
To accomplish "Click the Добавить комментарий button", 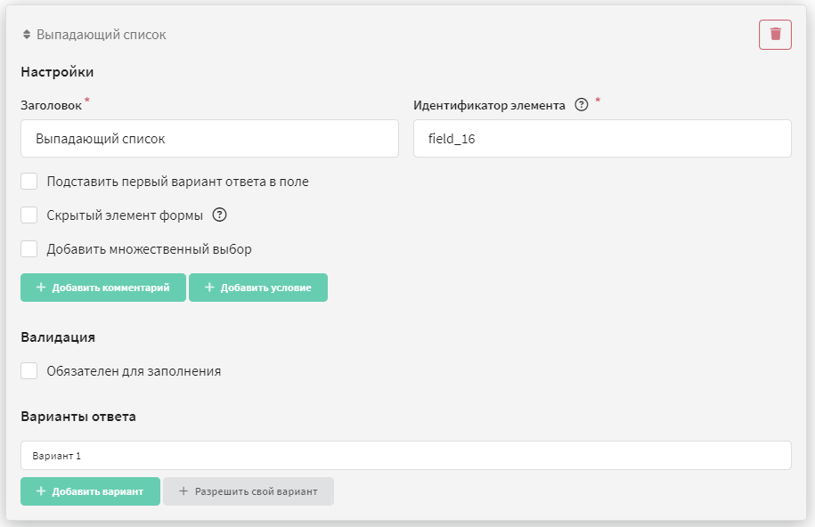I will point(103,288).
